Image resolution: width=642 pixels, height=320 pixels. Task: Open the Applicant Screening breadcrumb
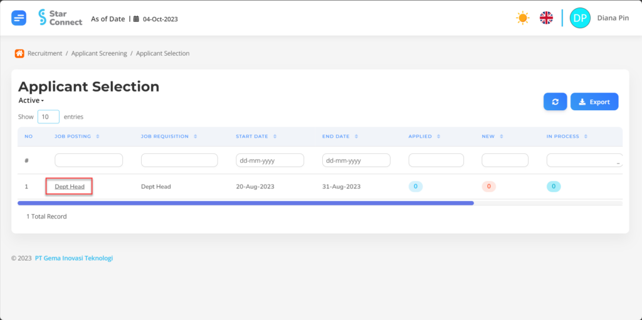coord(99,53)
